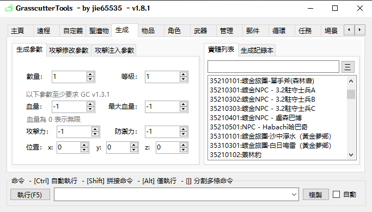Viewport: 372px width, 212px height.
Task: Click the entity list scroll down arrow
Action: tap(351, 155)
